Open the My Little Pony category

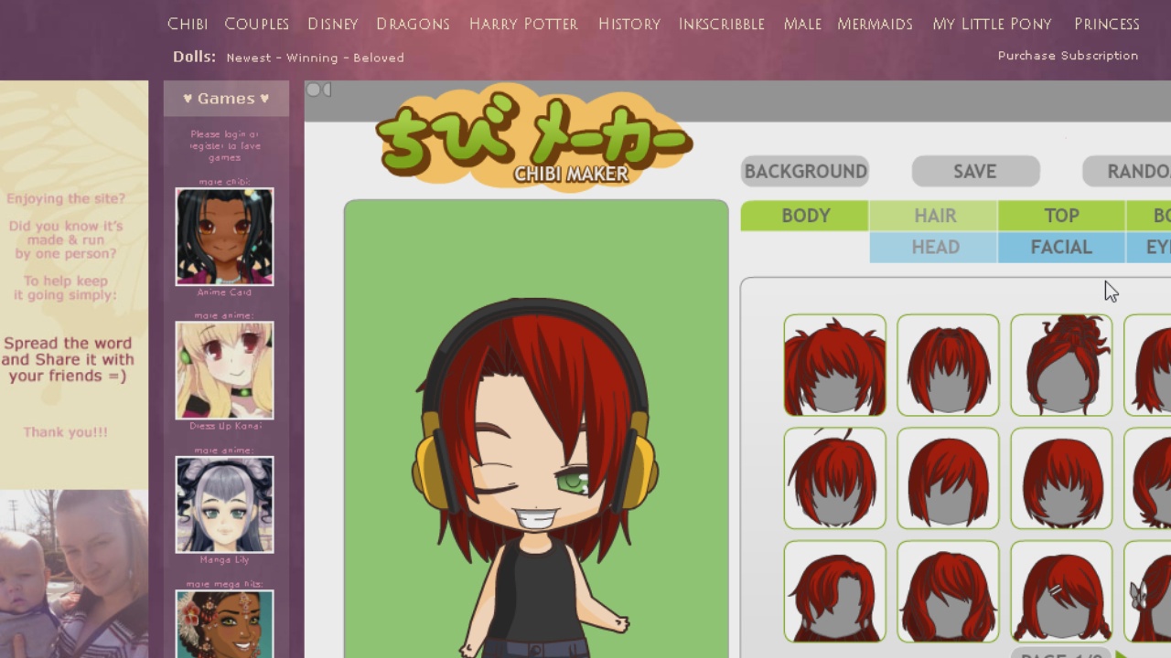(993, 24)
